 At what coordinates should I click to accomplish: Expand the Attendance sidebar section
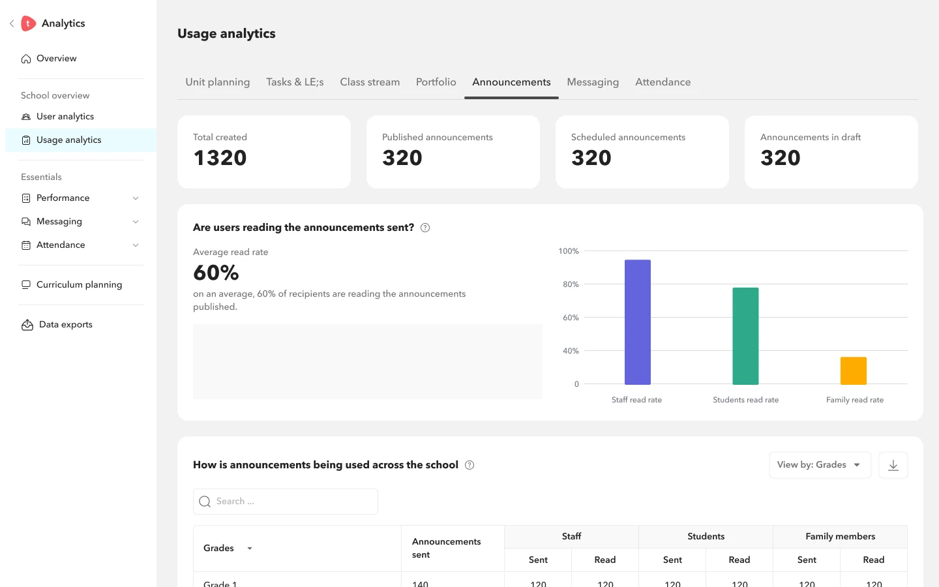136,245
